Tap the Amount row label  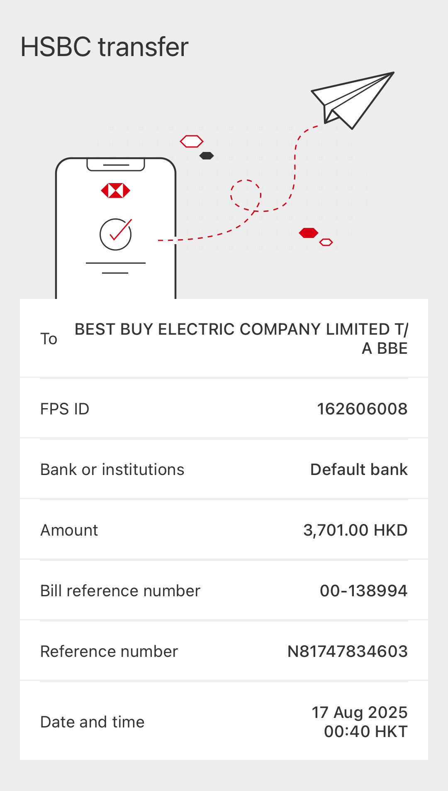(x=69, y=530)
